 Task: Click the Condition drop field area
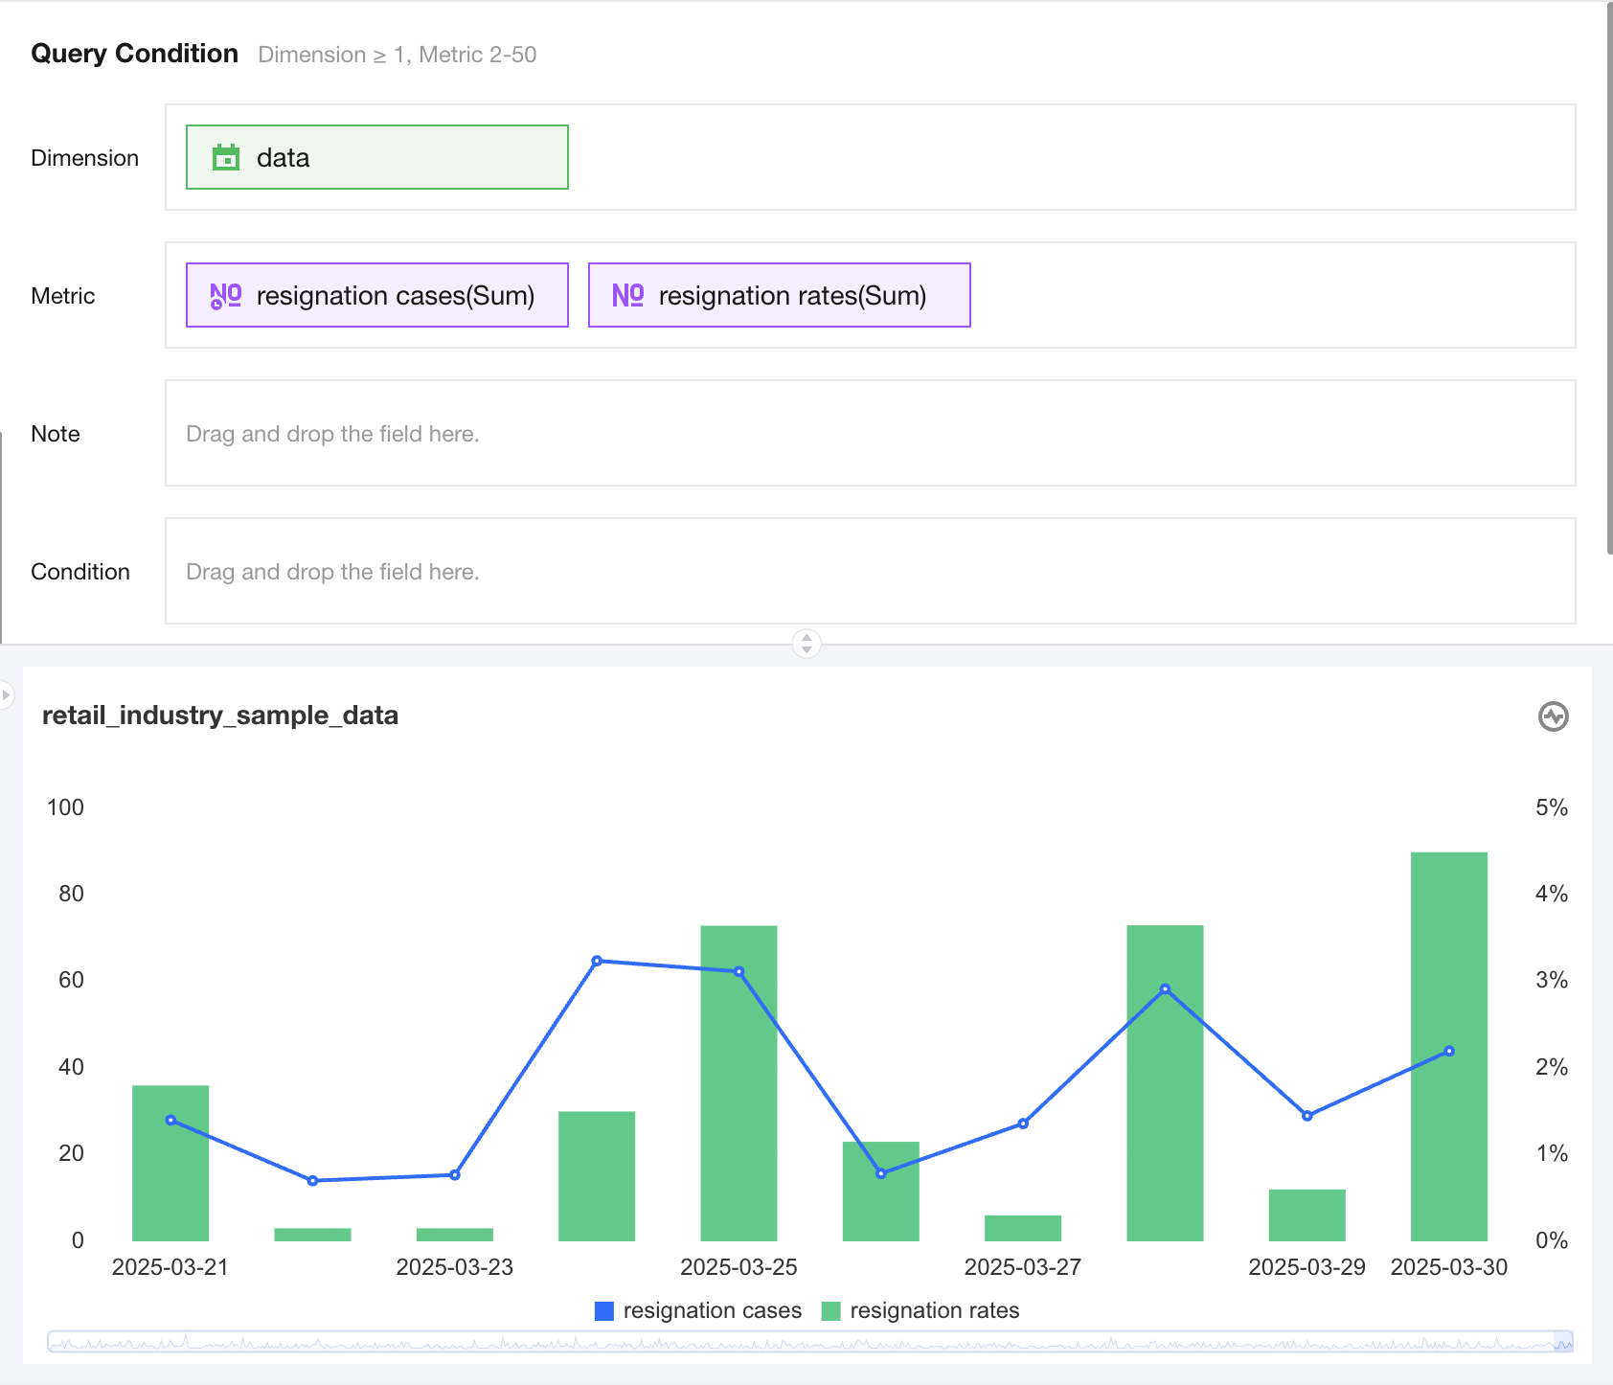point(870,572)
